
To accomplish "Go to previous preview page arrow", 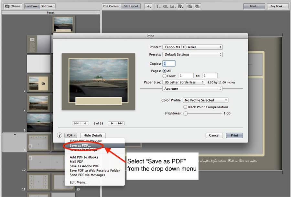I will (x=85, y=123).
